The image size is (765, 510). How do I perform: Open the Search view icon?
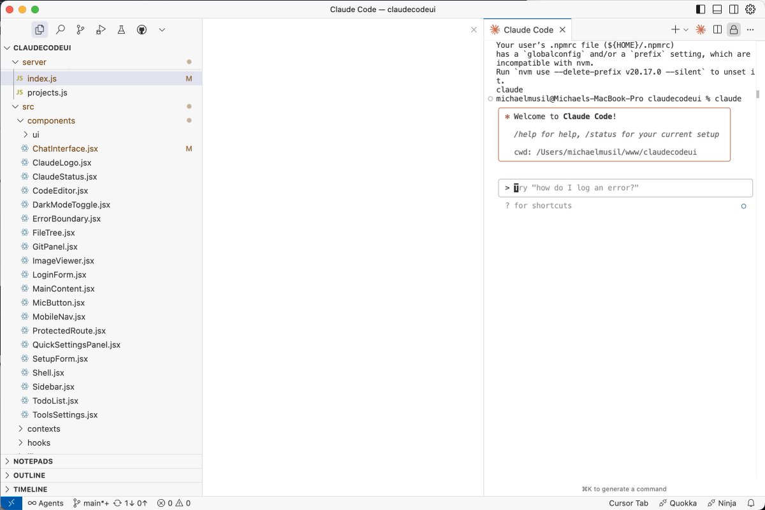(x=60, y=29)
